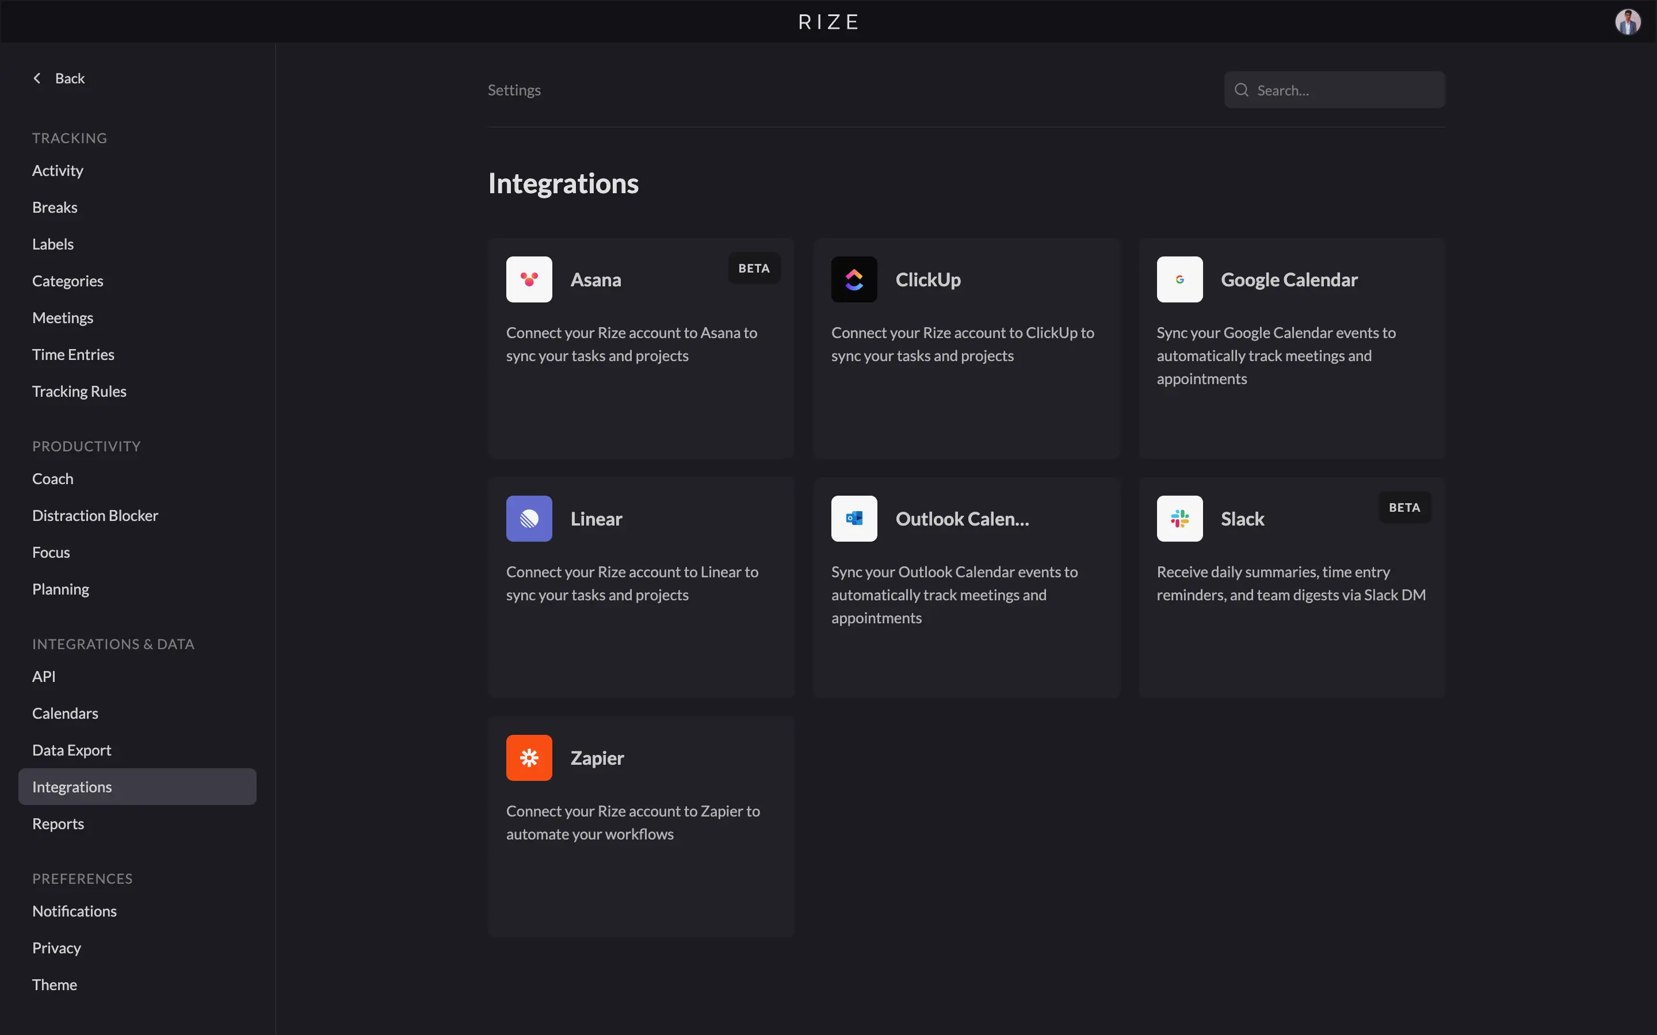
Task: Open the user profile avatar
Action: tap(1628, 21)
